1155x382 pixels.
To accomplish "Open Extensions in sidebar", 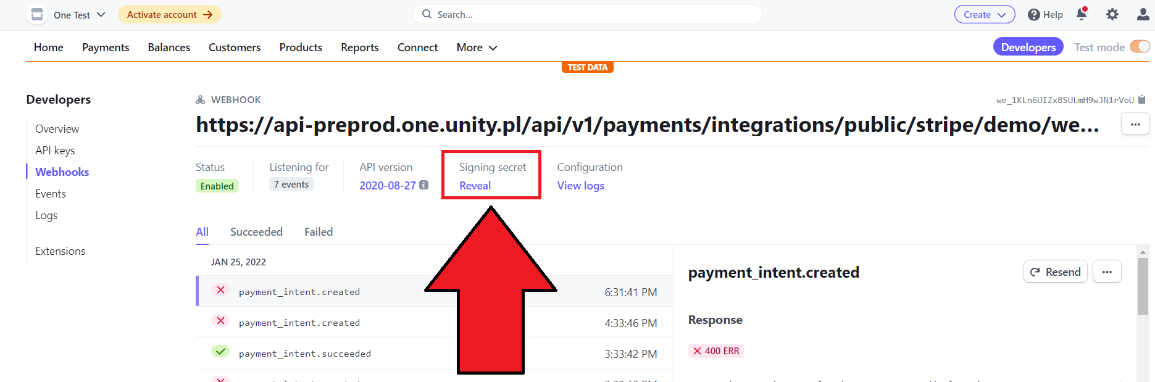I will coord(60,251).
